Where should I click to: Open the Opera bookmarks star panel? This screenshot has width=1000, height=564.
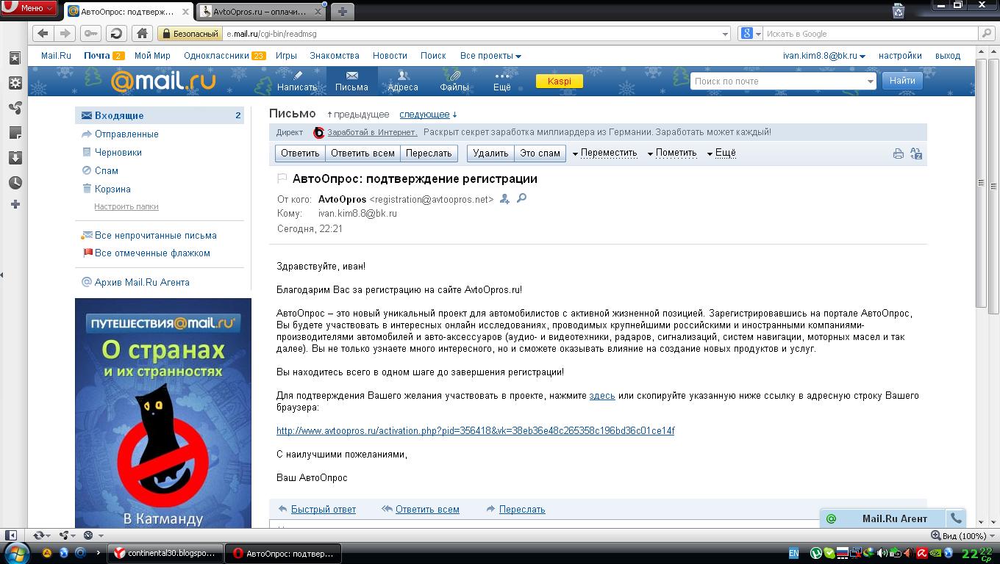(15, 58)
